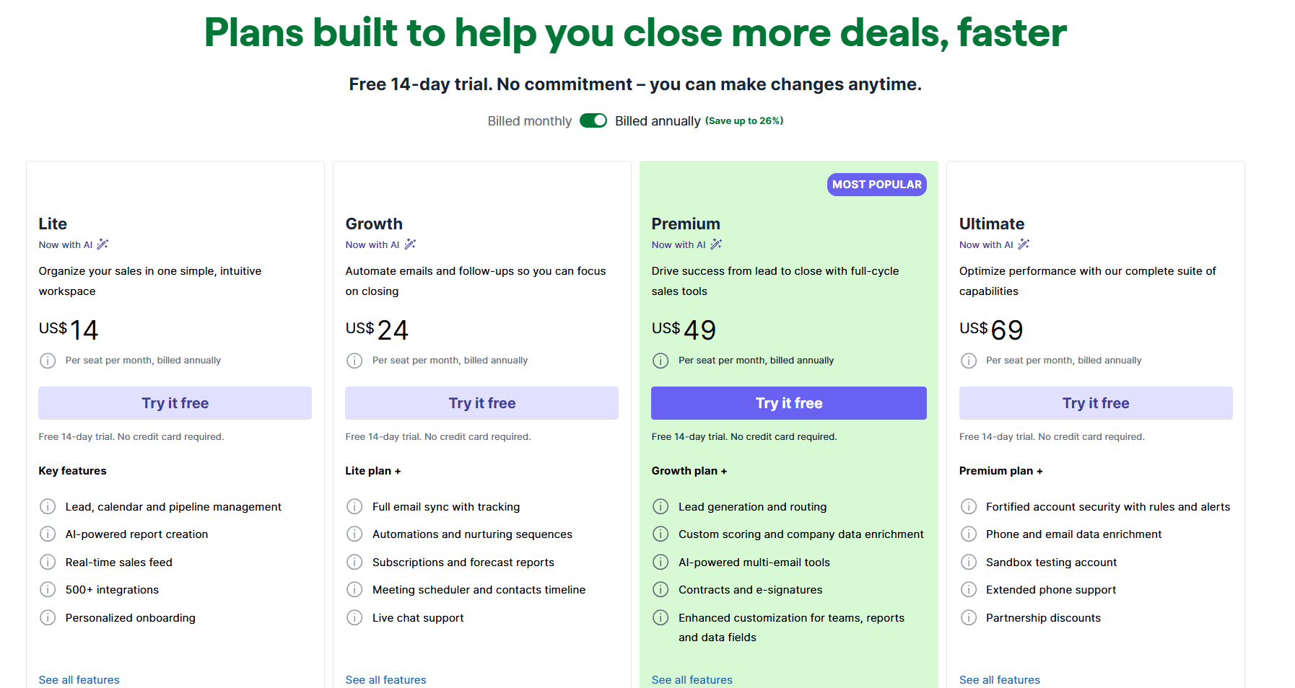Viewport: 1295px width, 688px height.
Task: Click the info icon beside Lite's billing note
Action: tap(48, 361)
